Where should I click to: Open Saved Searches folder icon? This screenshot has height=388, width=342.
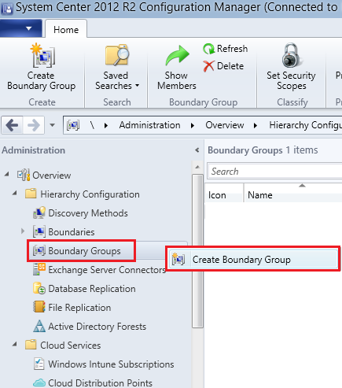(x=117, y=55)
